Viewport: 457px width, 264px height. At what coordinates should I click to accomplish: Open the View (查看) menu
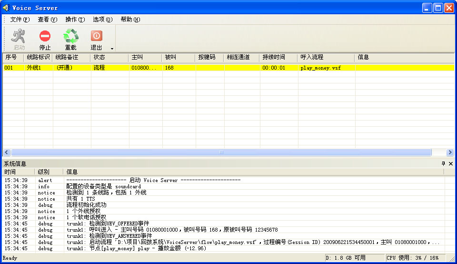(47, 20)
